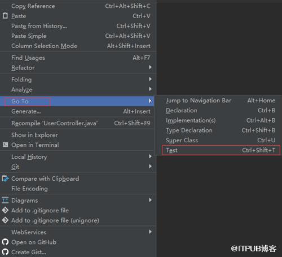This screenshot has width=282, height=257.
Task: Choose Super Class in submenu
Action: coord(218,141)
